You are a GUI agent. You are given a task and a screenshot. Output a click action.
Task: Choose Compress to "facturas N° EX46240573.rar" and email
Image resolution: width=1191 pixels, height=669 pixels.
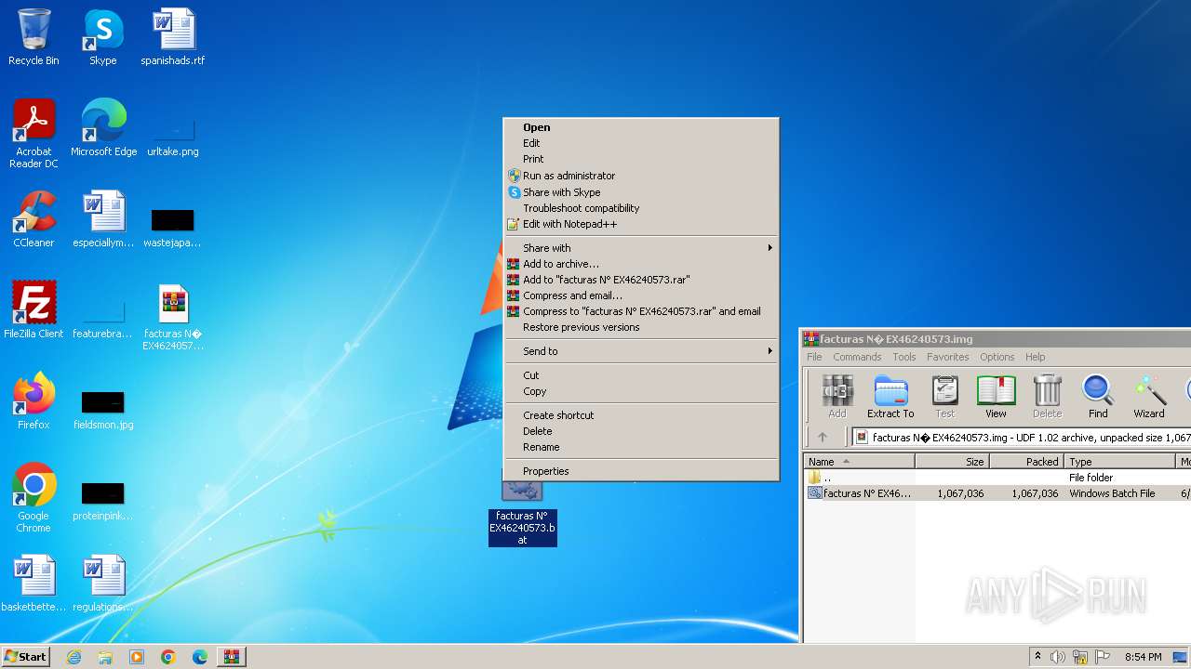(641, 311)
